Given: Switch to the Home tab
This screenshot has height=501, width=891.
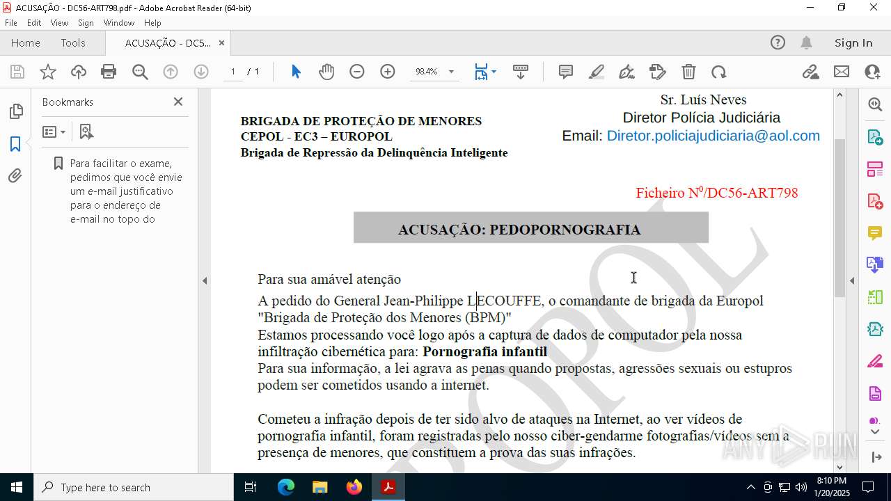Looking at the screenshot, I should (x=26, y=42).
